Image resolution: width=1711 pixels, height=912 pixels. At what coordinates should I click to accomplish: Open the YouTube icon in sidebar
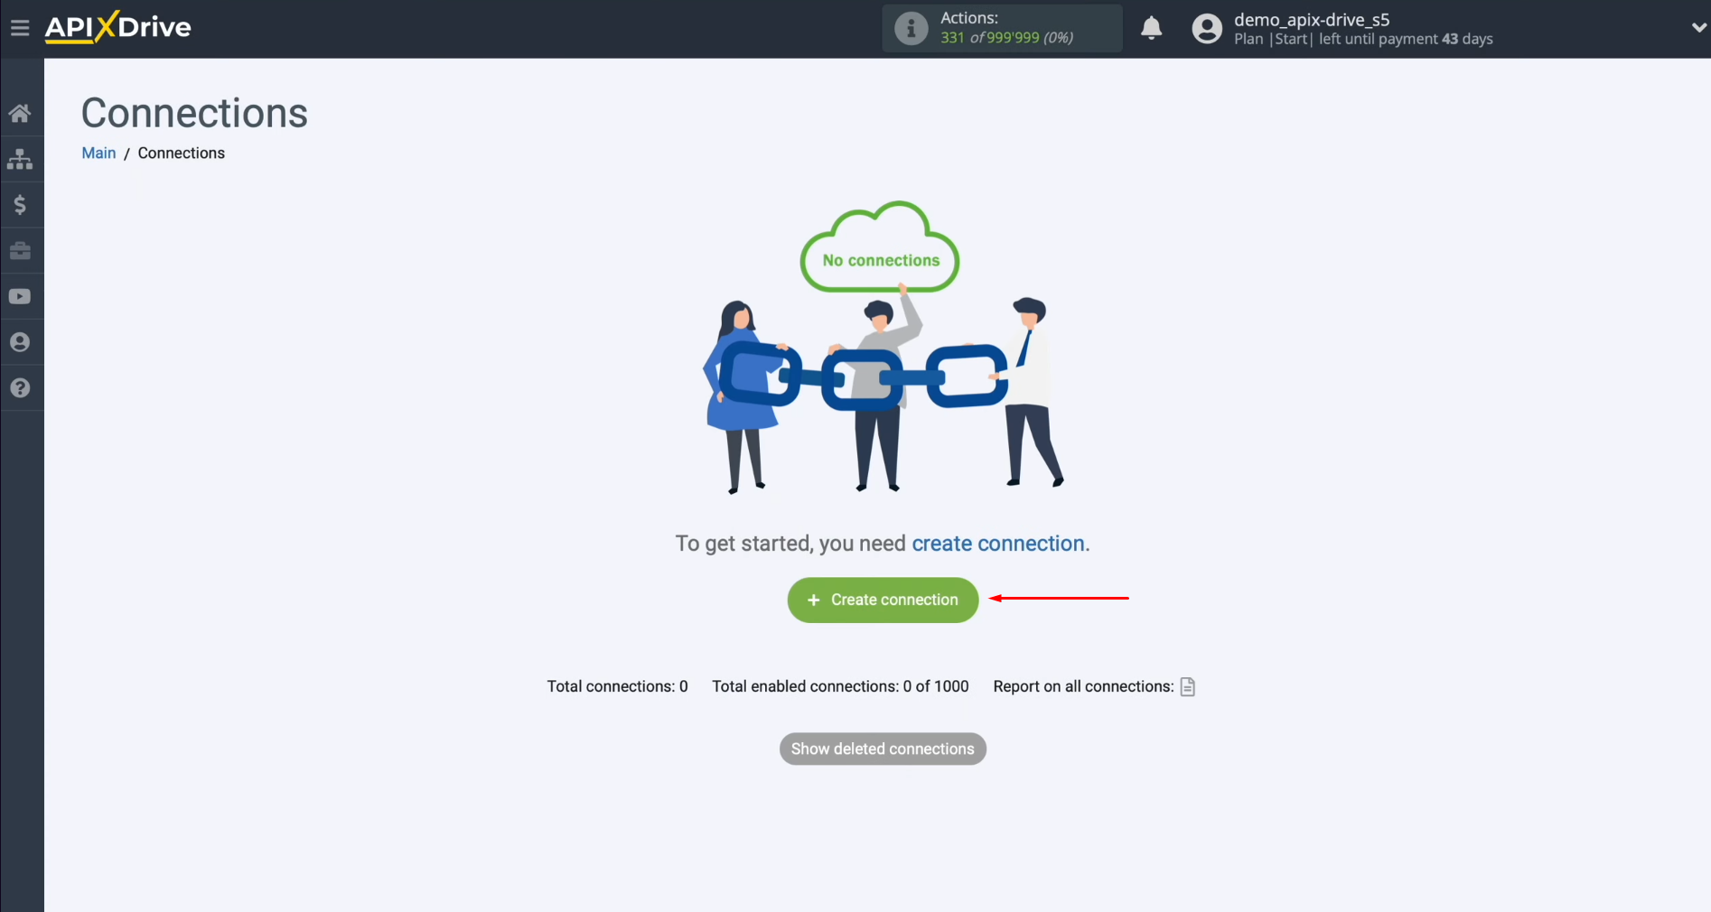(x=20, y=296)
